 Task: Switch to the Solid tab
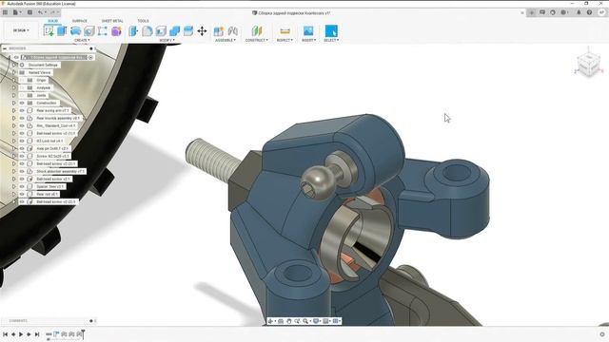point(53,21)
